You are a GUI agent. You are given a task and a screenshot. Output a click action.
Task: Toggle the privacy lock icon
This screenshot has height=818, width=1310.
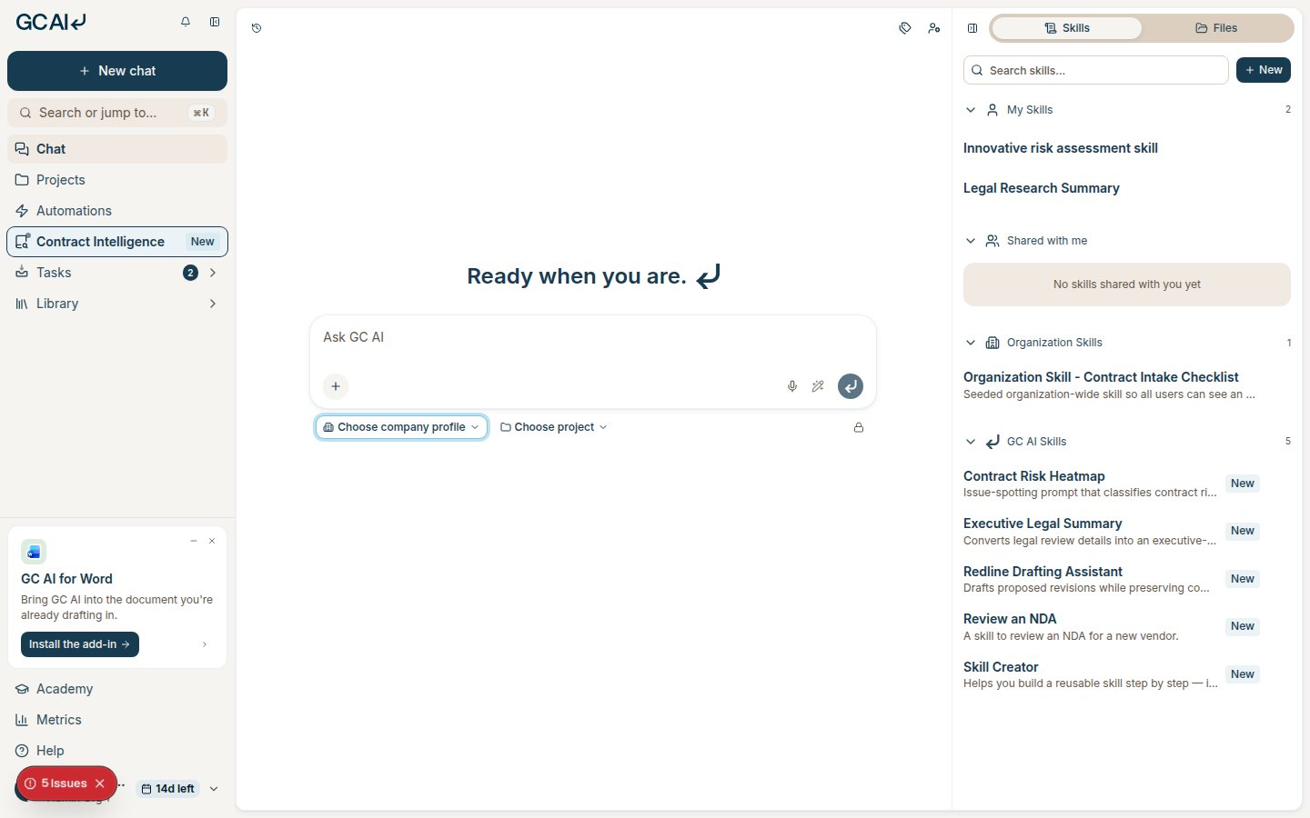pos(859,427)
